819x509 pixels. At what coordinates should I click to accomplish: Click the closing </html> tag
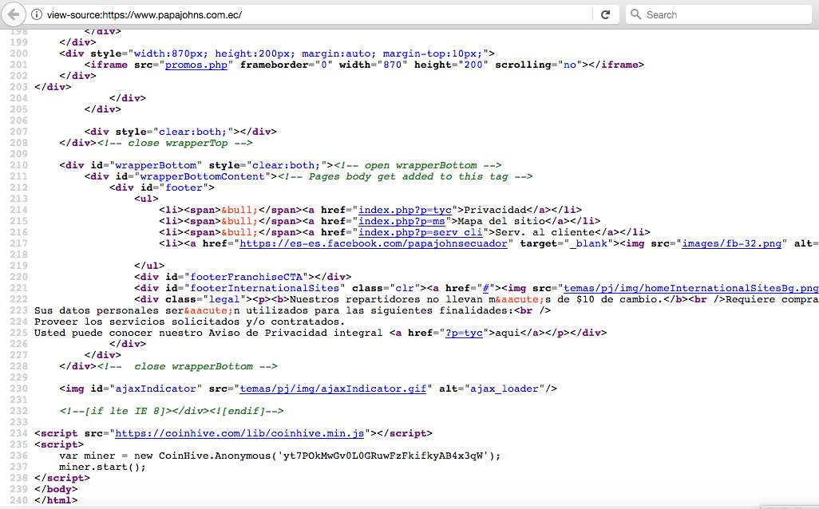56,500
